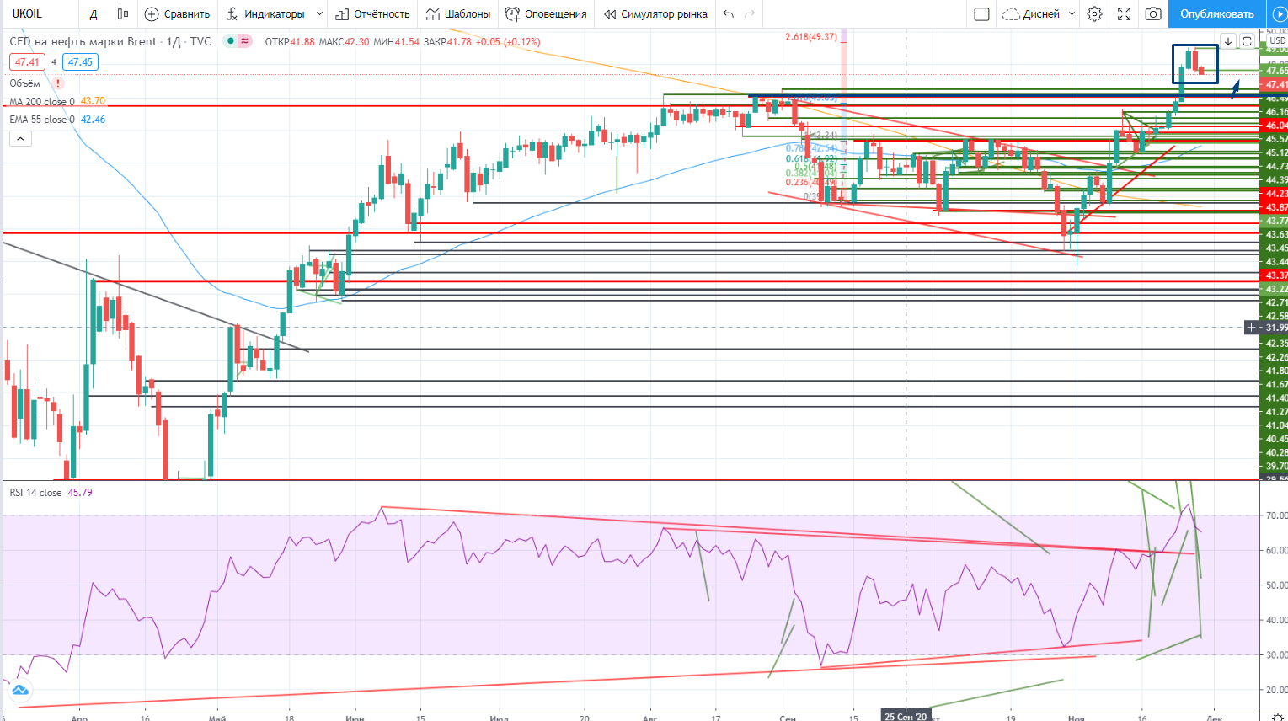Expand the indicator templates dropdown arrow
This screenshot has width=1288, height=721.
(x=319, y=13)
